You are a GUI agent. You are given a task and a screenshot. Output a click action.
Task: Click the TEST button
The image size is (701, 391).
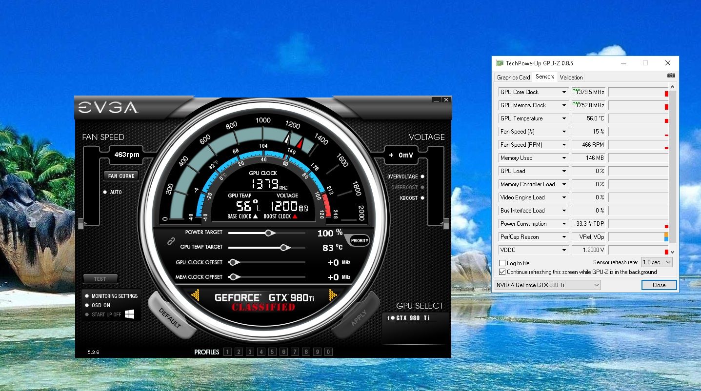click(x=100, y=279)
